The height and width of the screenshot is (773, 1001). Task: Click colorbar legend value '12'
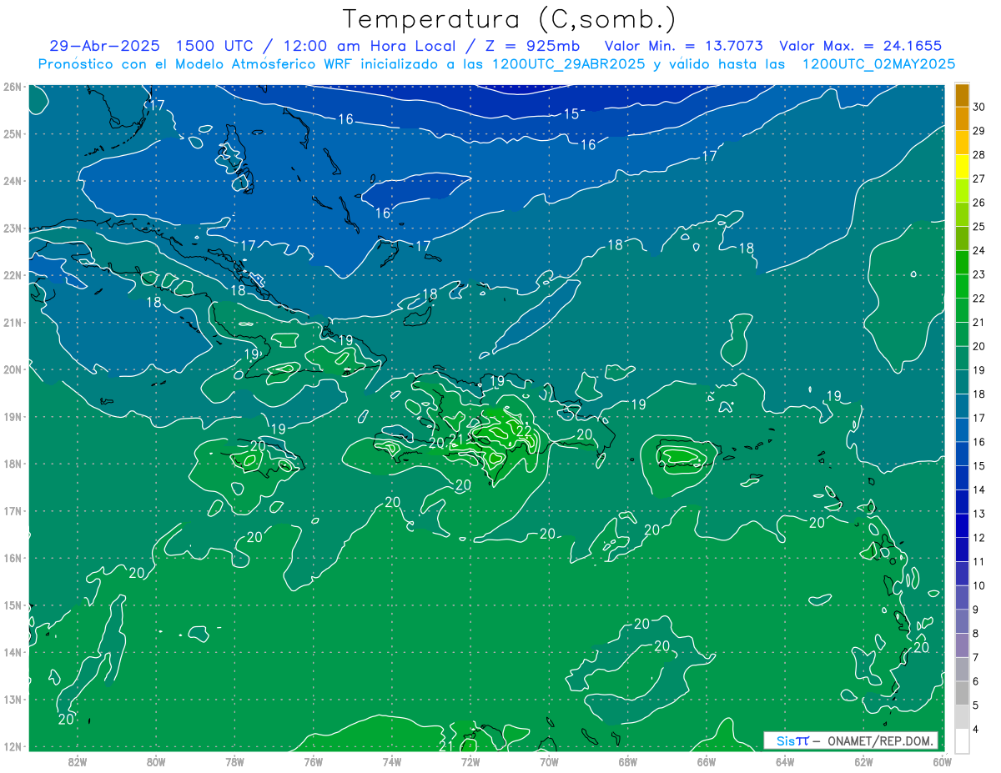pyautogui.click(x=979, y=537)
